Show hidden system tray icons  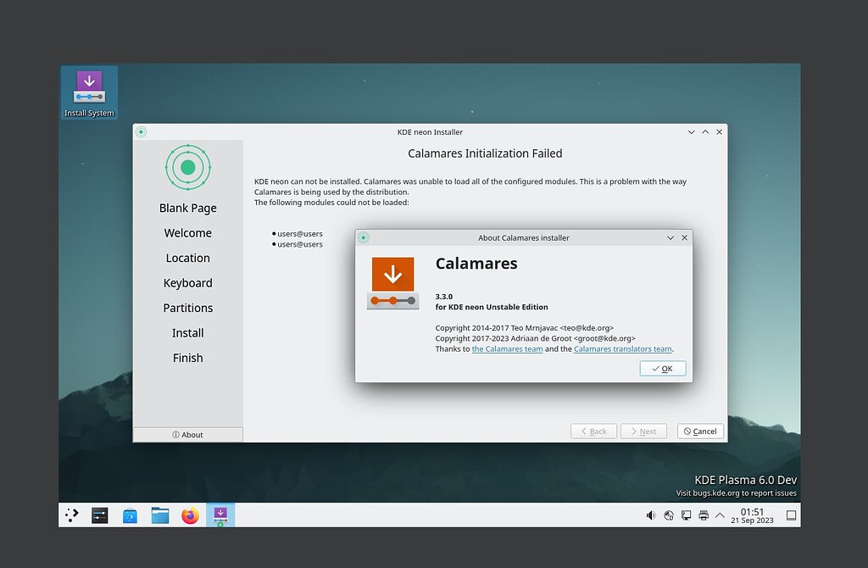pyautogui.click(x=720, y=515)
